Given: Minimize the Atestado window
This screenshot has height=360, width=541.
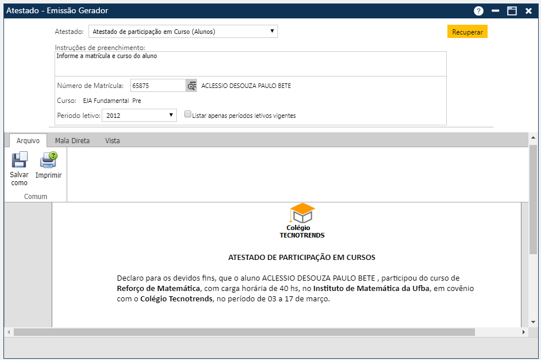Looking at the screenshot, I should (495, 11).
